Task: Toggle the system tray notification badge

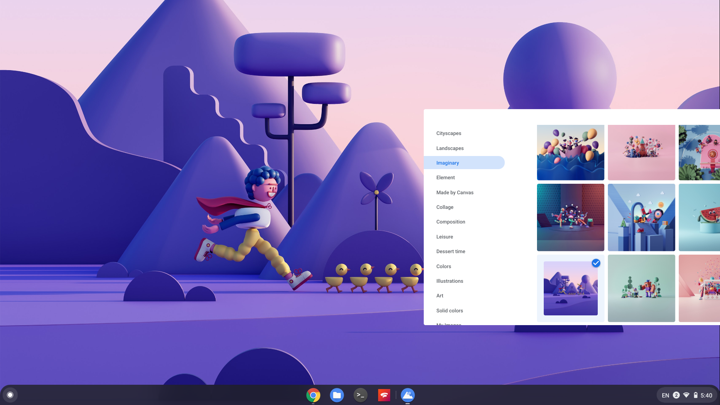Action: [676, 394]
